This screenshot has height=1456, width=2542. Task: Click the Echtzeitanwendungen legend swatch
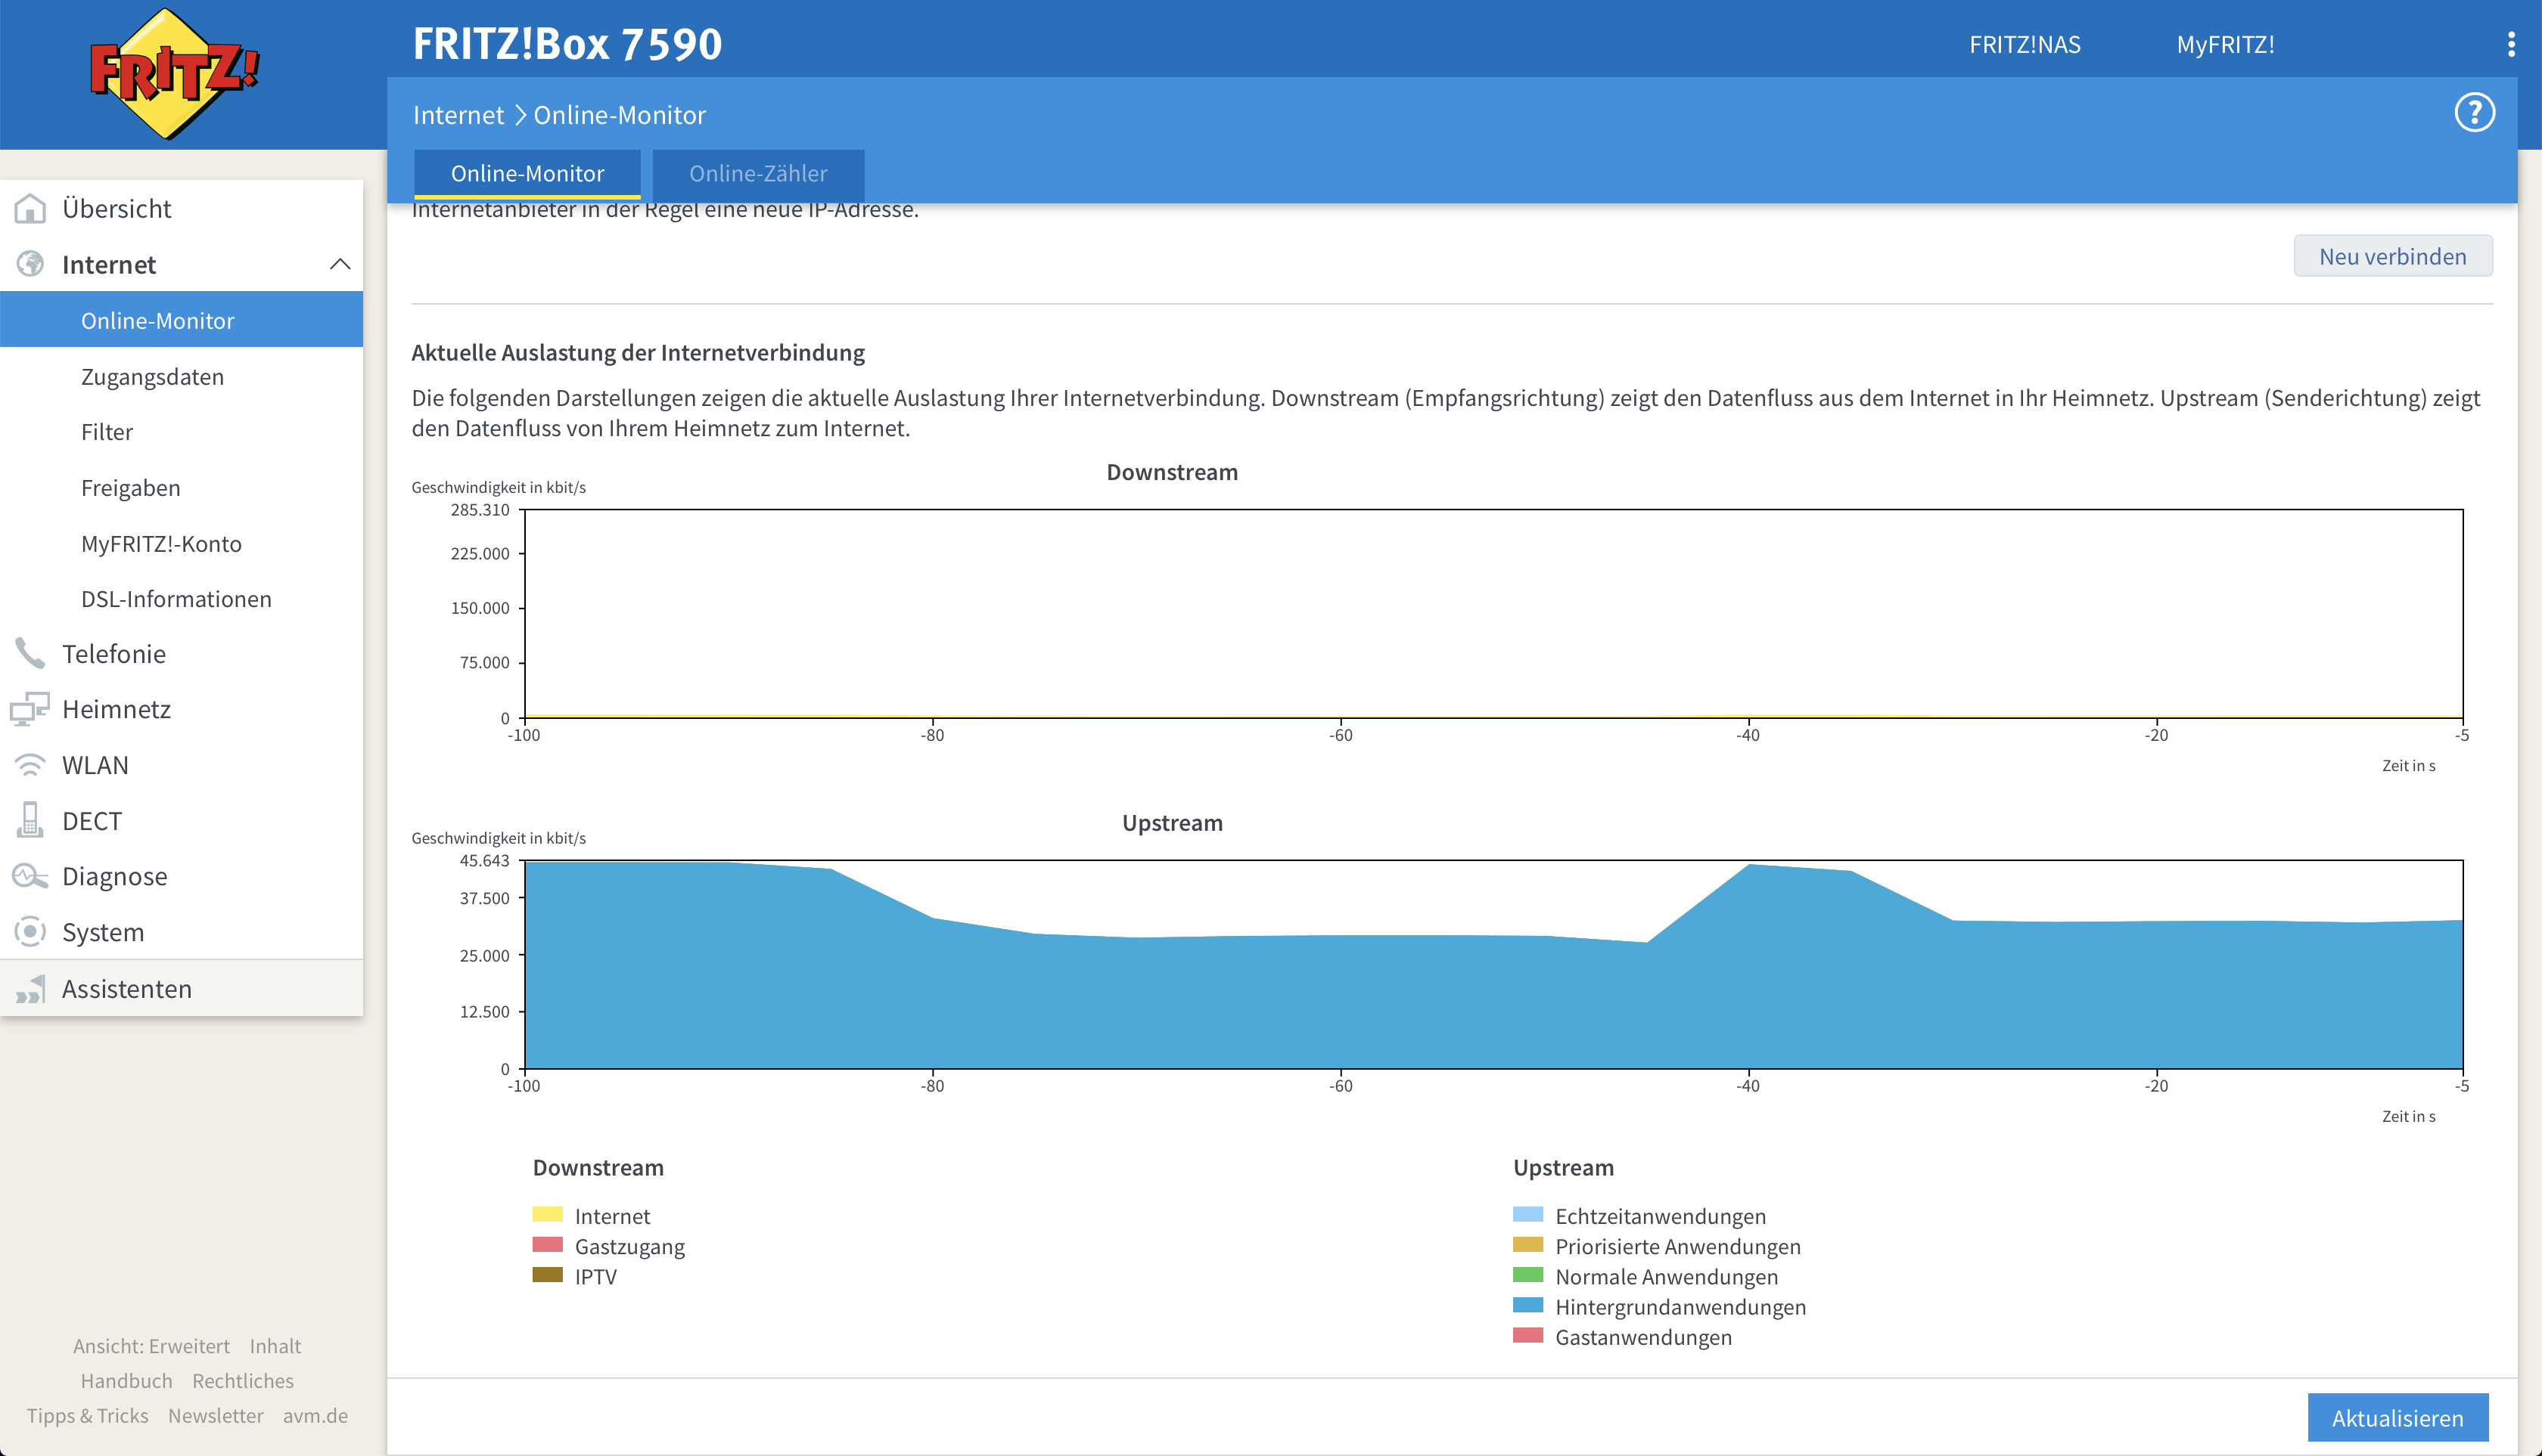tap(1528, 1215)
